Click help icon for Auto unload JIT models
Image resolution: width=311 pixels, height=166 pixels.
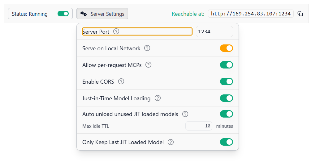click(185, 114)
